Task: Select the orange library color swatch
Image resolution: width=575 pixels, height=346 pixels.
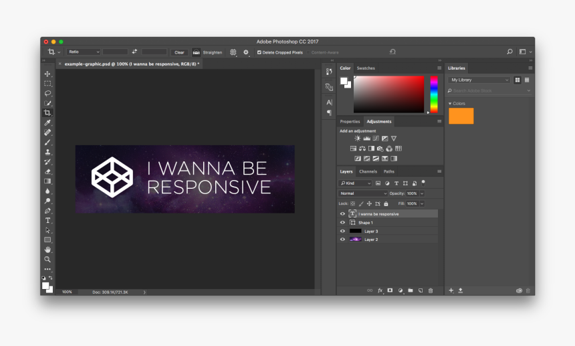Action: click(x=461, y=116)
